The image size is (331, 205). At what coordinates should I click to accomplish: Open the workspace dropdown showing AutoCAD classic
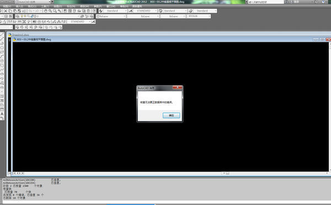click(x=33, y=2)
